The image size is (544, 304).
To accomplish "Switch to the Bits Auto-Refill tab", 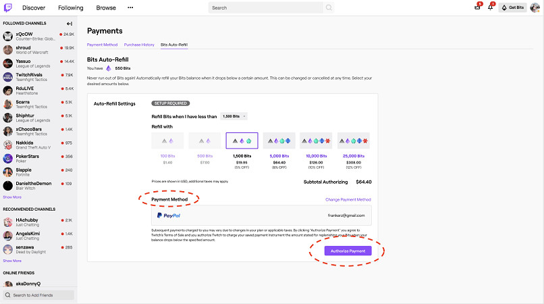I will [x=174, y=45].
